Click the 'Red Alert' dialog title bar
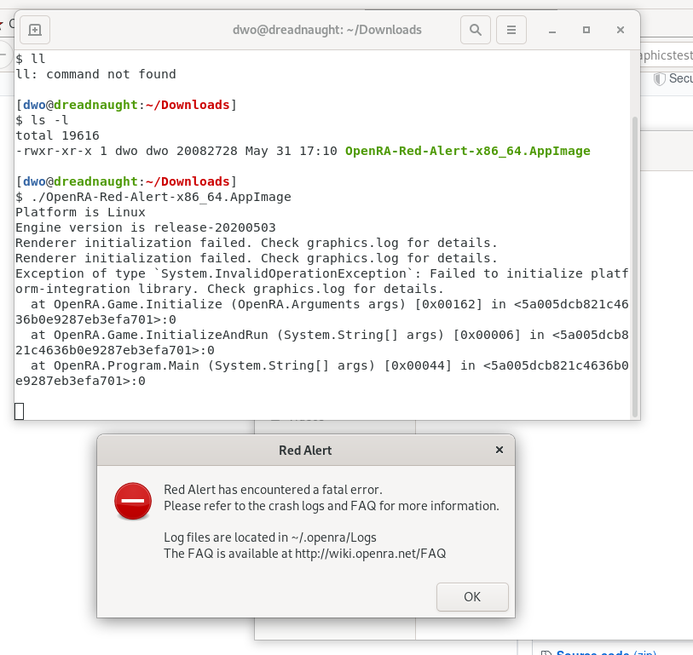This screenshot has height=655, width=693. [305, 450]
